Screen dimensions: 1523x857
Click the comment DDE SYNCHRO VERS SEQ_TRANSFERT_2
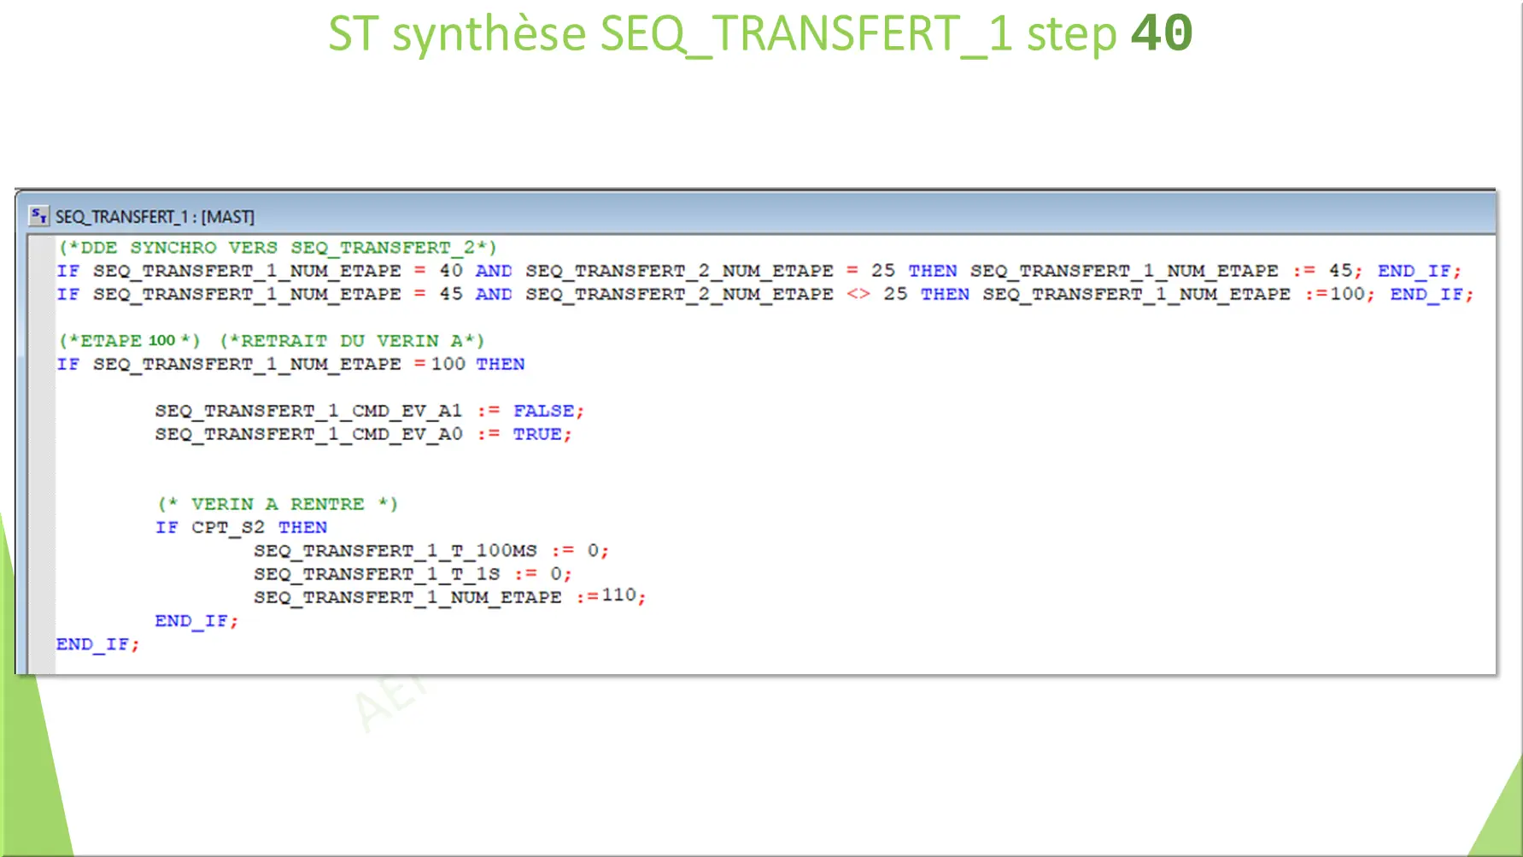[x=278, y=248]
